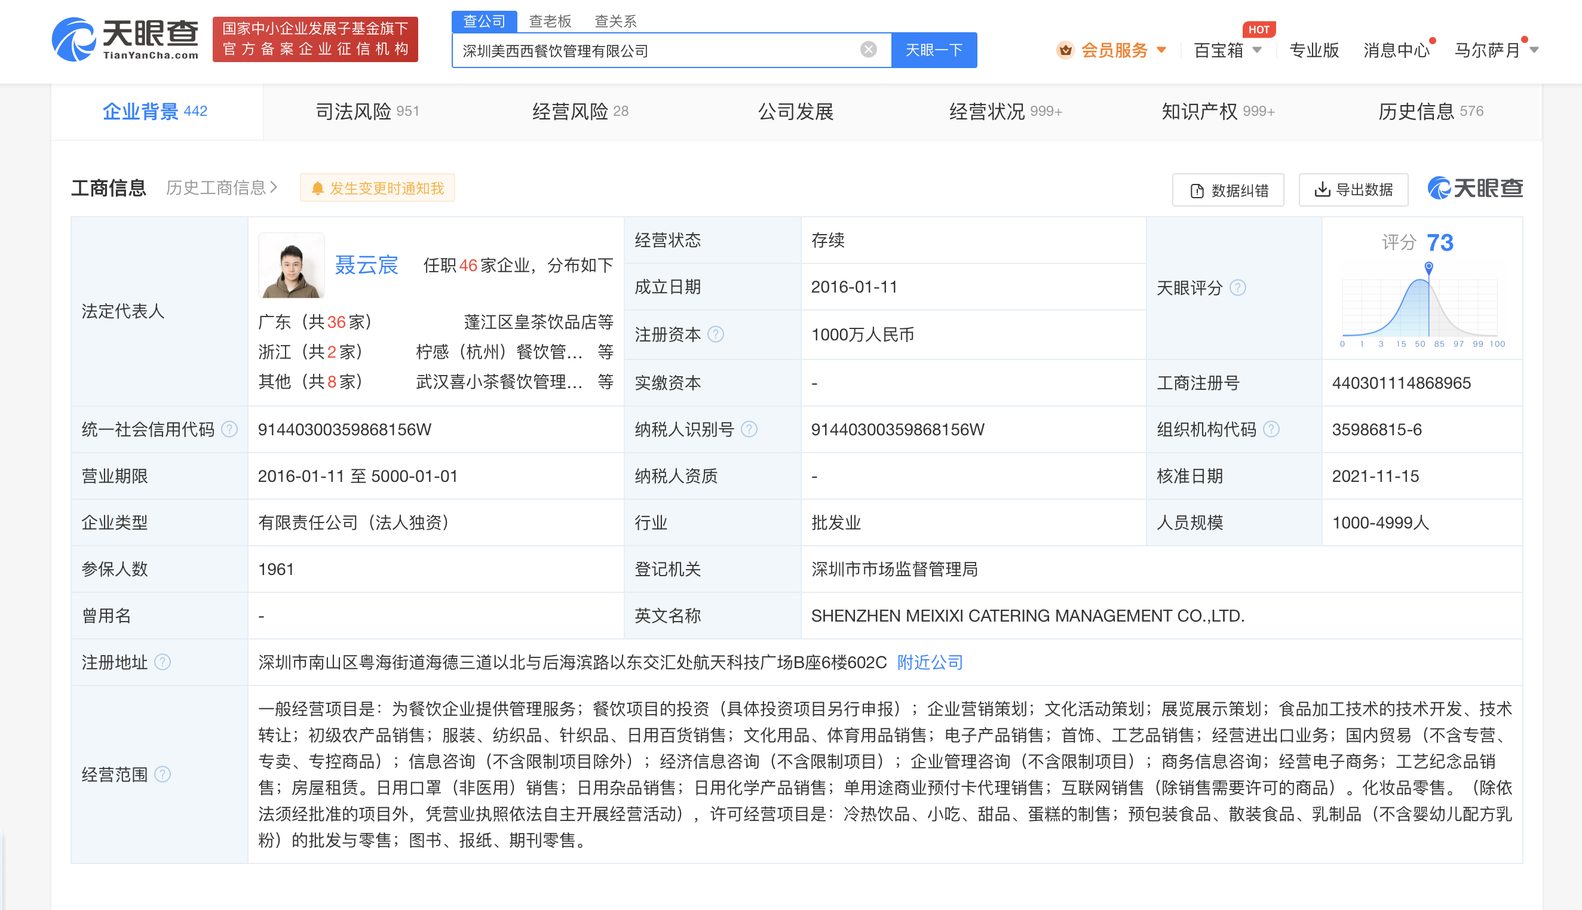The height and width of the screenshot is (910, 1582).
Task: Click the 柠感（杭州）餐饮管... entry
Action: [499, 352]
